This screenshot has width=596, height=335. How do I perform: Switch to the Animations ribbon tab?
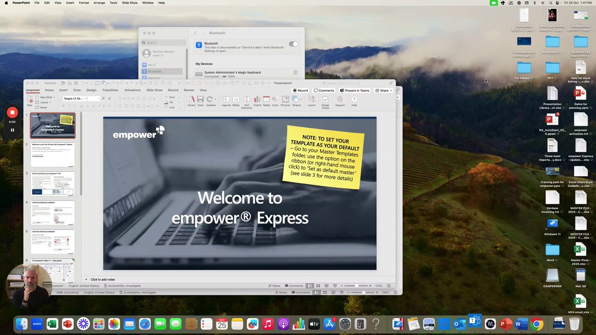click(x=132, y=90)
